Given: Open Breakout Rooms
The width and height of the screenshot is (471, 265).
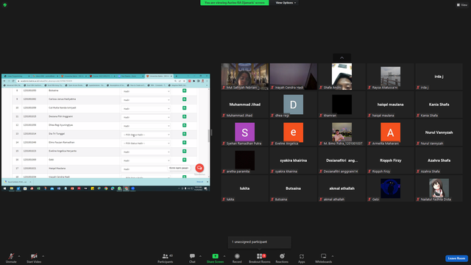Looking at the screenshot, I should pos(260,258).
